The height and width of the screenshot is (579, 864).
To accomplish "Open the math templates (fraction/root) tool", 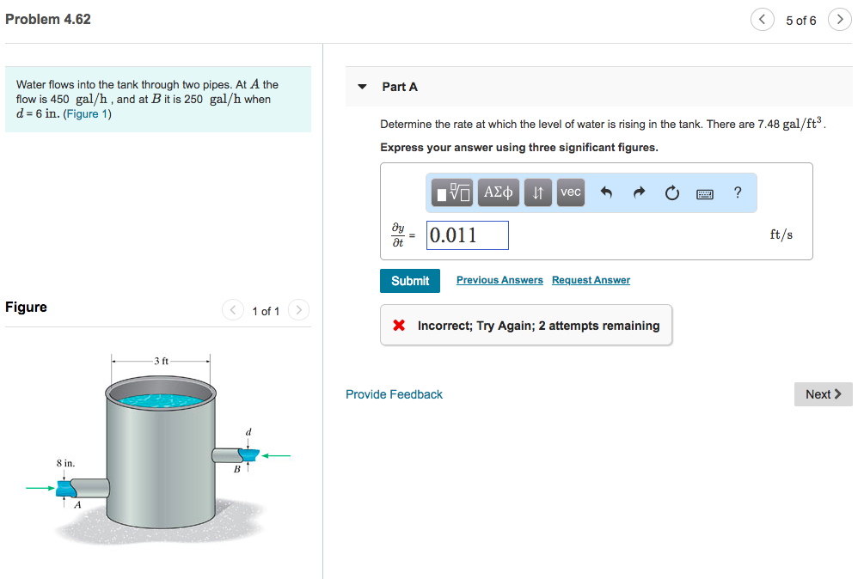I will (452, 192).
